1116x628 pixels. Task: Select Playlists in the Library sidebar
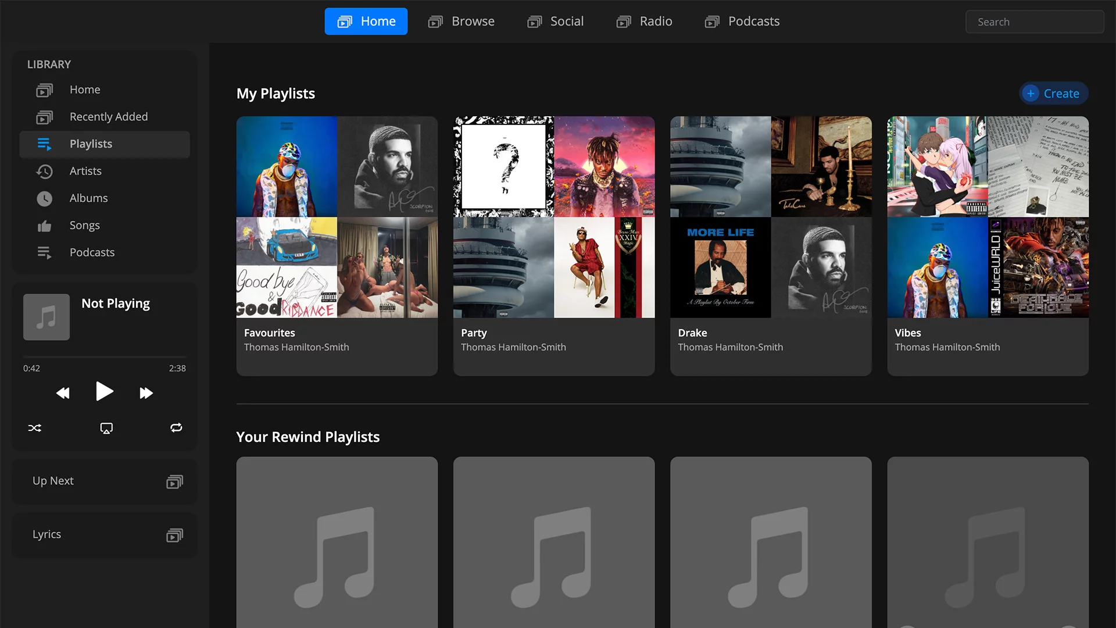105,144
